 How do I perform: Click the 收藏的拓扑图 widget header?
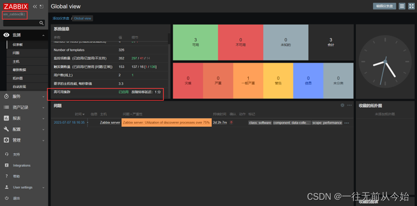(370, 105)
